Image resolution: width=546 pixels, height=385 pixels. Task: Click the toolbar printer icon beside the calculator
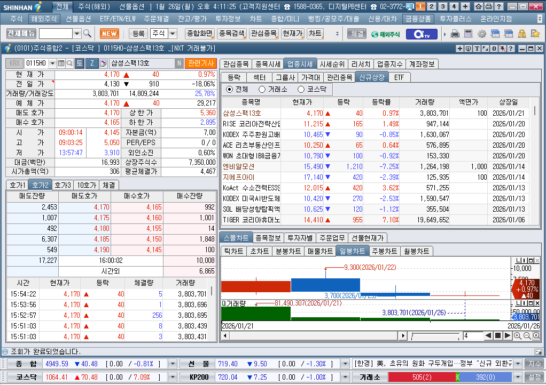455,34
